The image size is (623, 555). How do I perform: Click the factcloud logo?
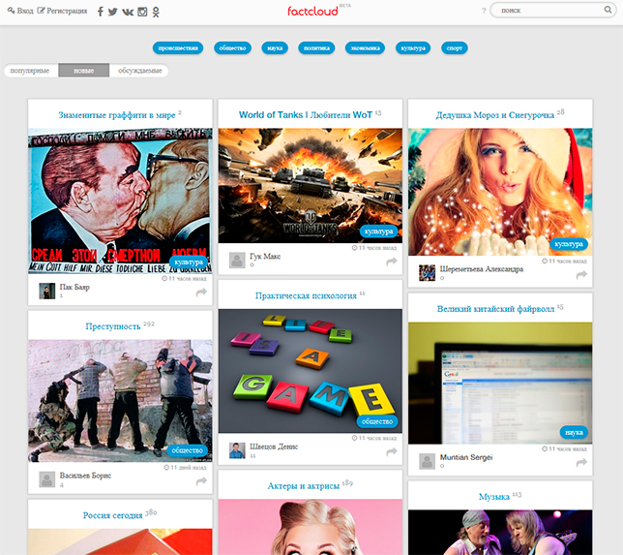click(312, 11)
